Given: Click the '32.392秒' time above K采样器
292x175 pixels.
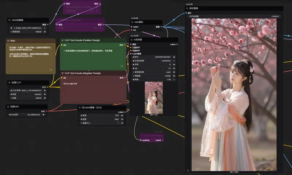Looking at the screenshot, I should (x=134, y=36).
